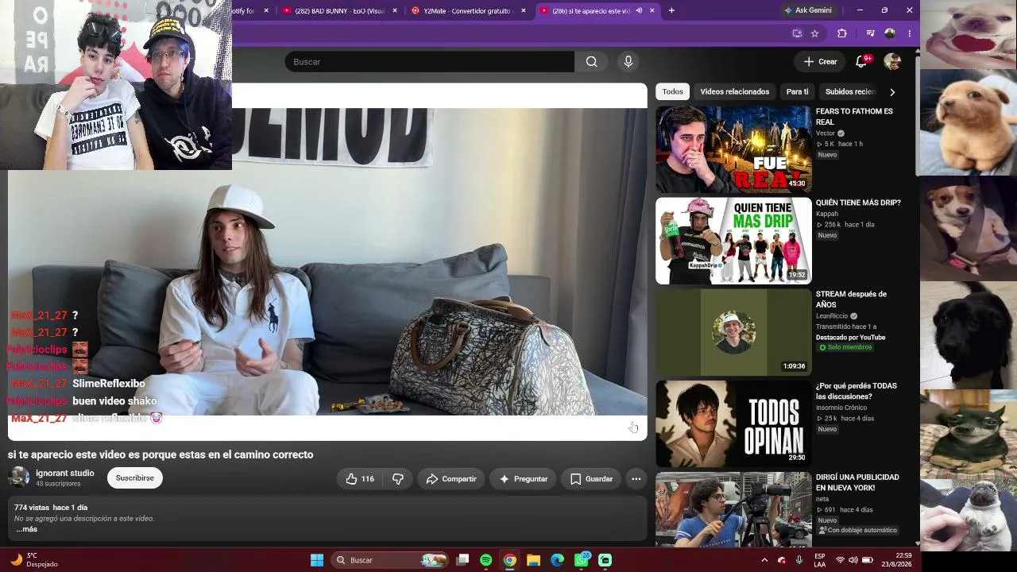
Task: Subscribe to ignorant studio channel
Action: click(x=135, y=478)
